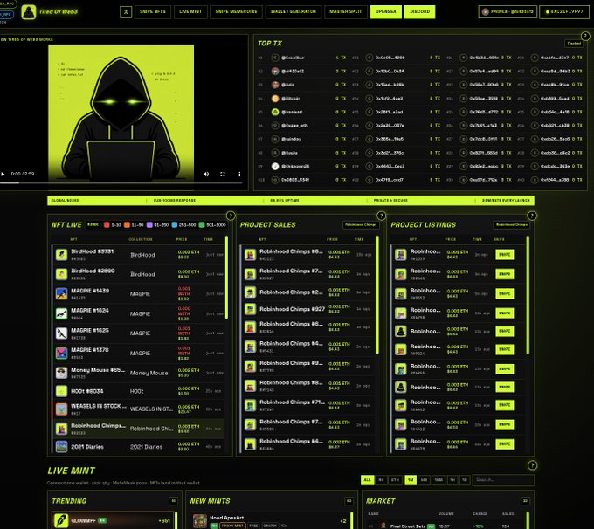Screen dimensions: 594x529
Task: Open the Top TX help icon
Action: pyautogui.click(x=585, y=36)
